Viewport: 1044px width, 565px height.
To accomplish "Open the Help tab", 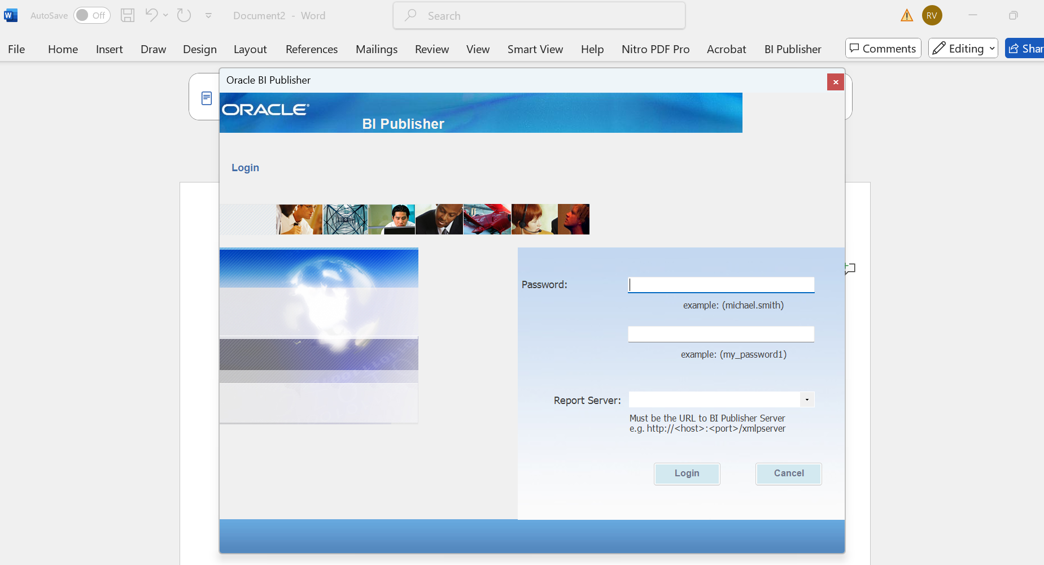I will [x=592, y=49].
